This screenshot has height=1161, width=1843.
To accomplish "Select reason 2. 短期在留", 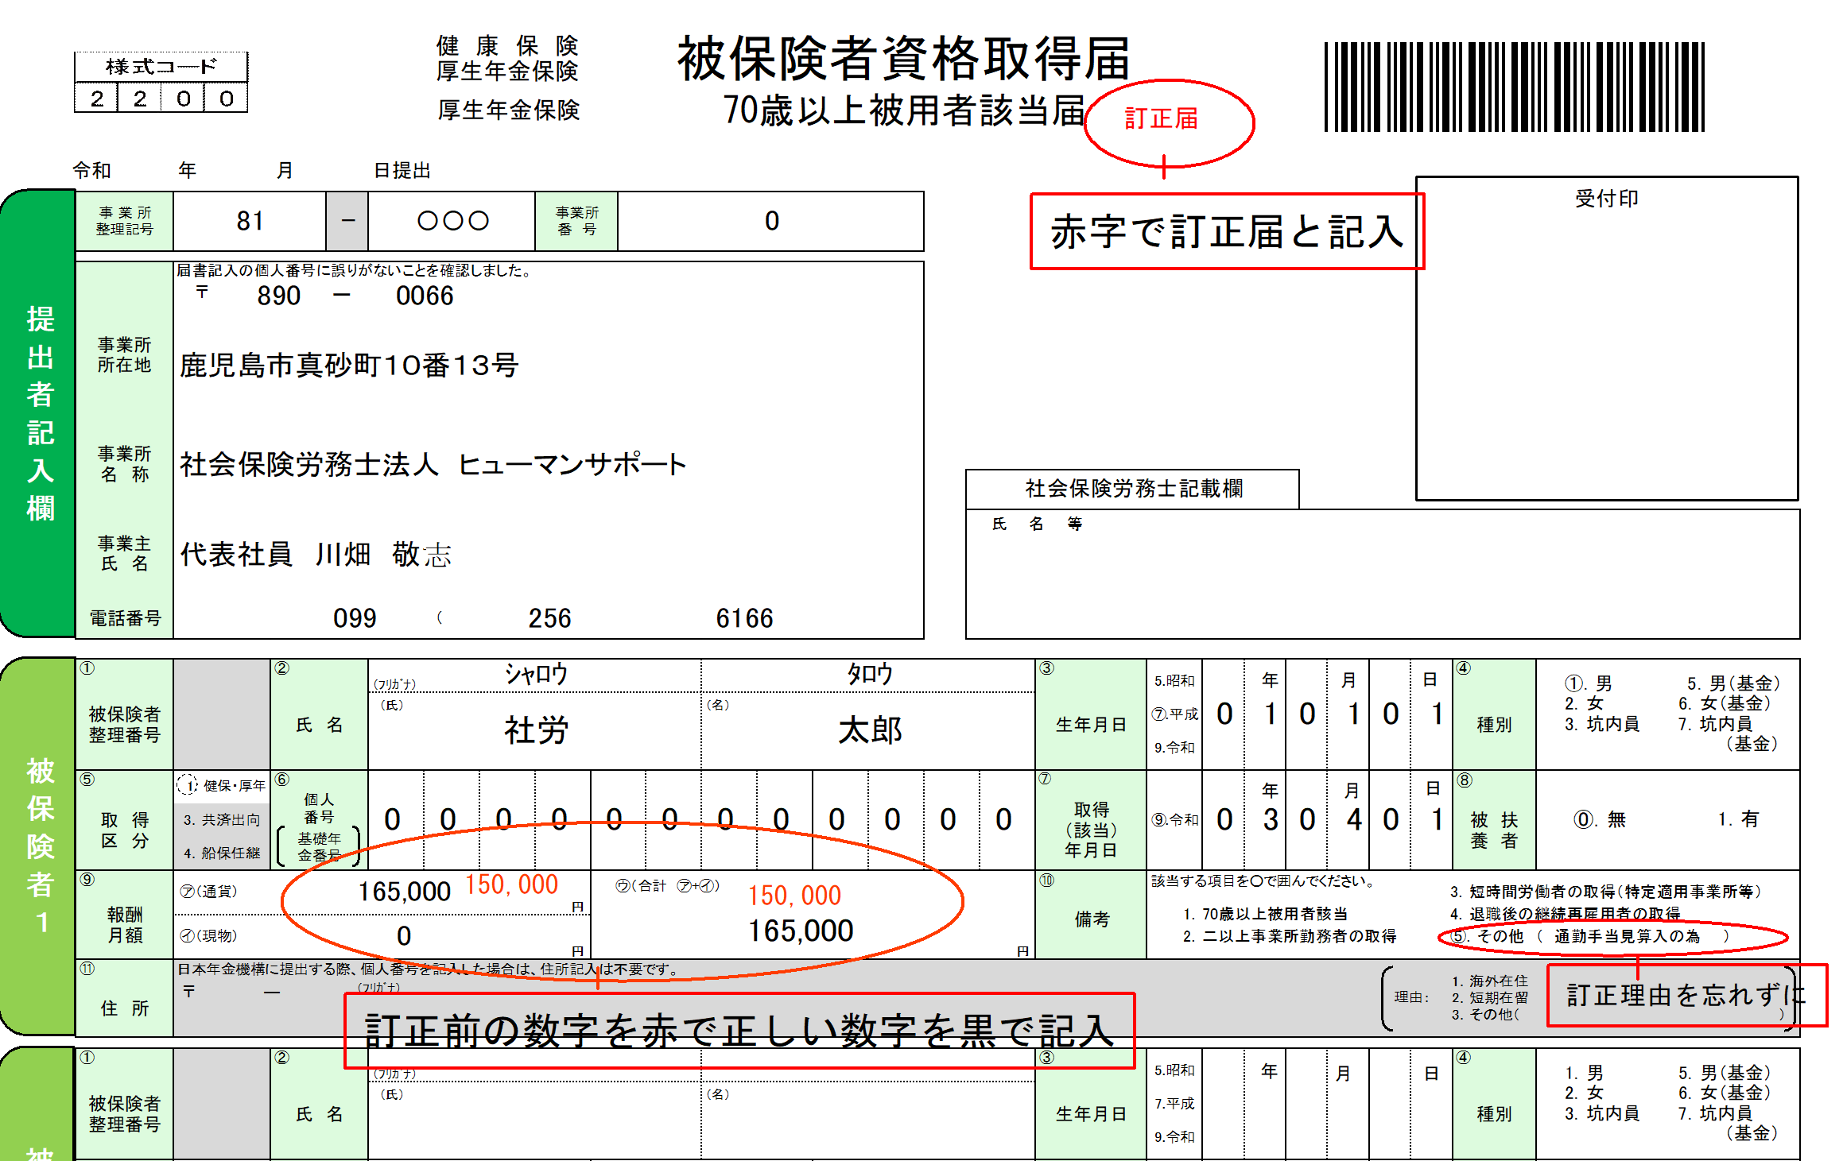I will pyautogui.click(x=1489, y=998).
